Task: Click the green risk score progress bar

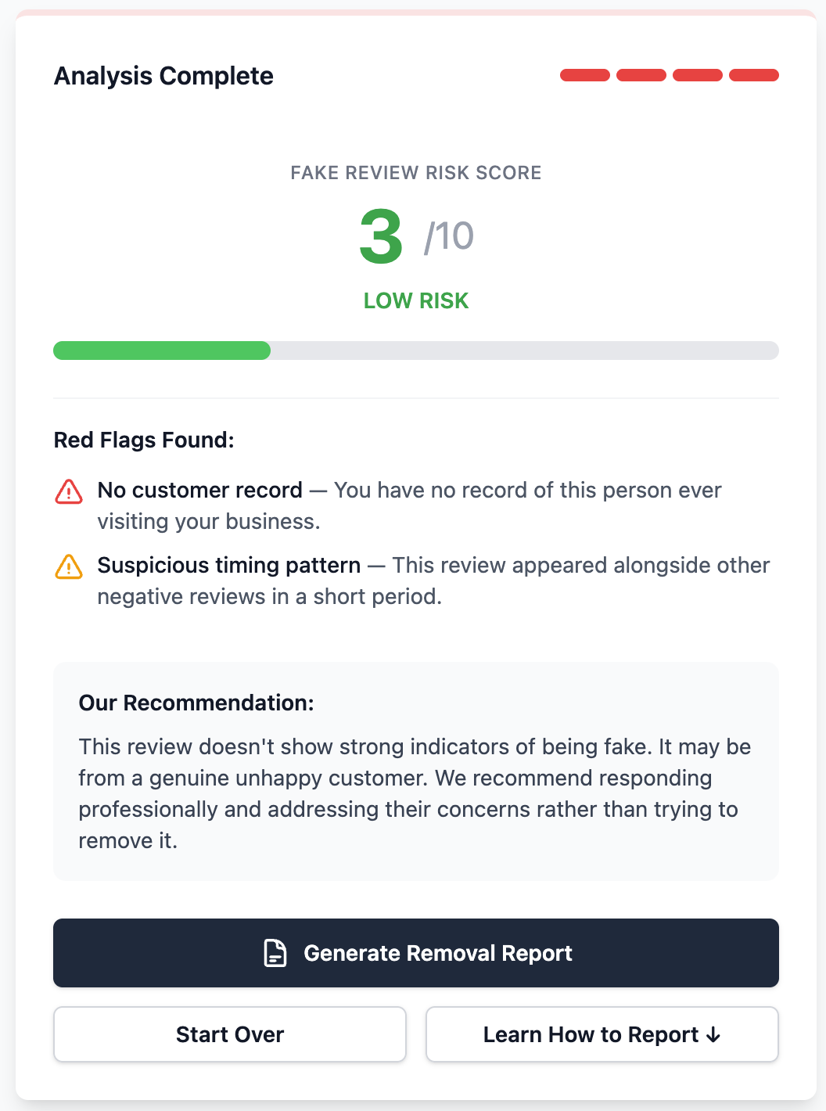Action: (x=161, y=351)
